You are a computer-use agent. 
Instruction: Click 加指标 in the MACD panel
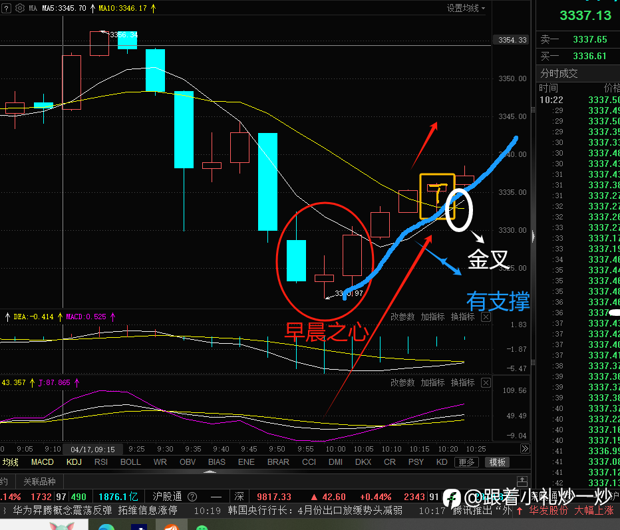coord(432,317)
